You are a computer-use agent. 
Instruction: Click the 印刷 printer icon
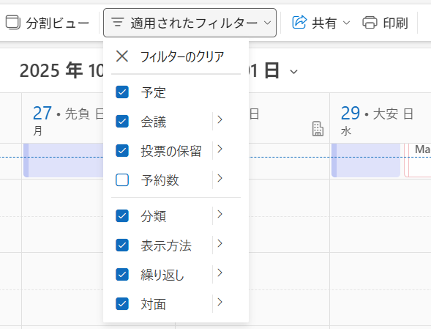coord(370,23)
